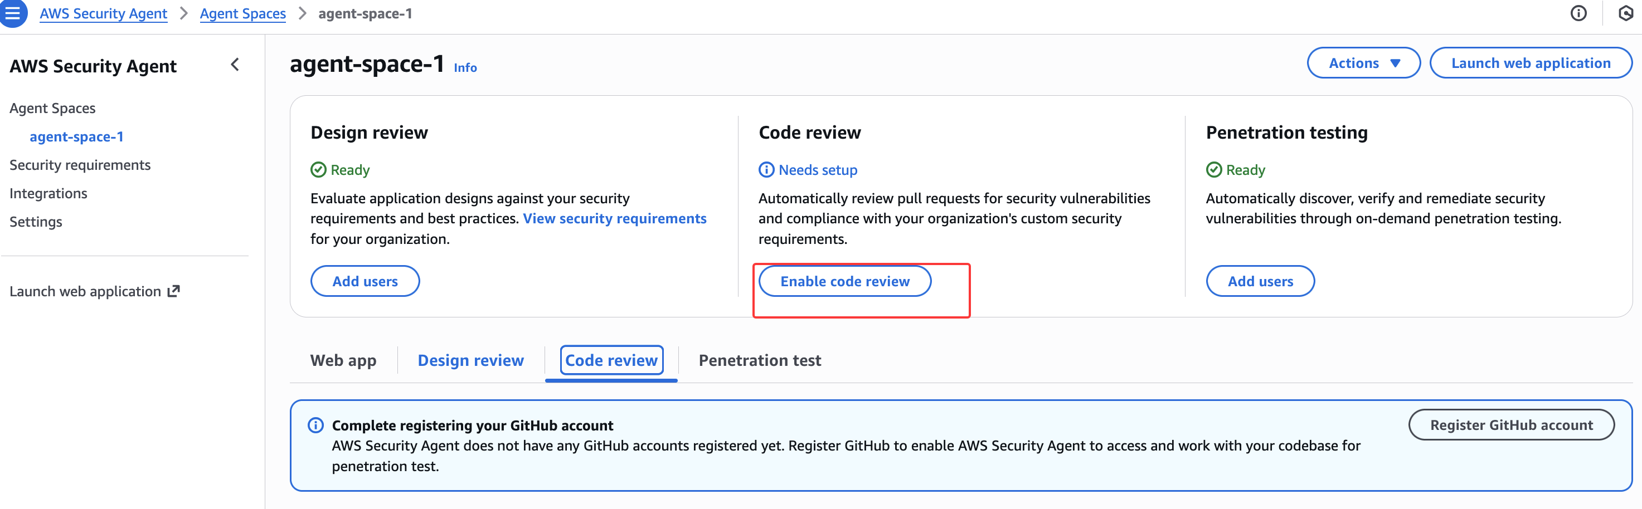
Task: Click the Info link next to agent-space-1
Action: [x=465, y=67]
